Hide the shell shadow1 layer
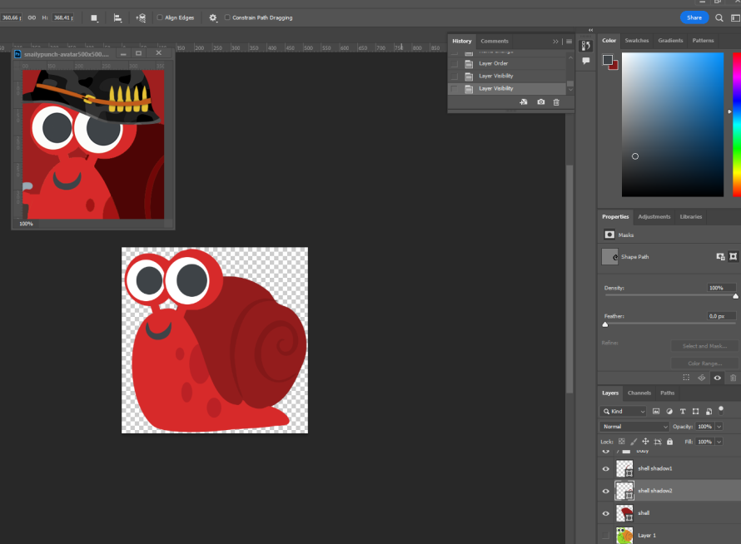Image resolution: width=741 pixels, height=544 pixels. pos(606,468)
